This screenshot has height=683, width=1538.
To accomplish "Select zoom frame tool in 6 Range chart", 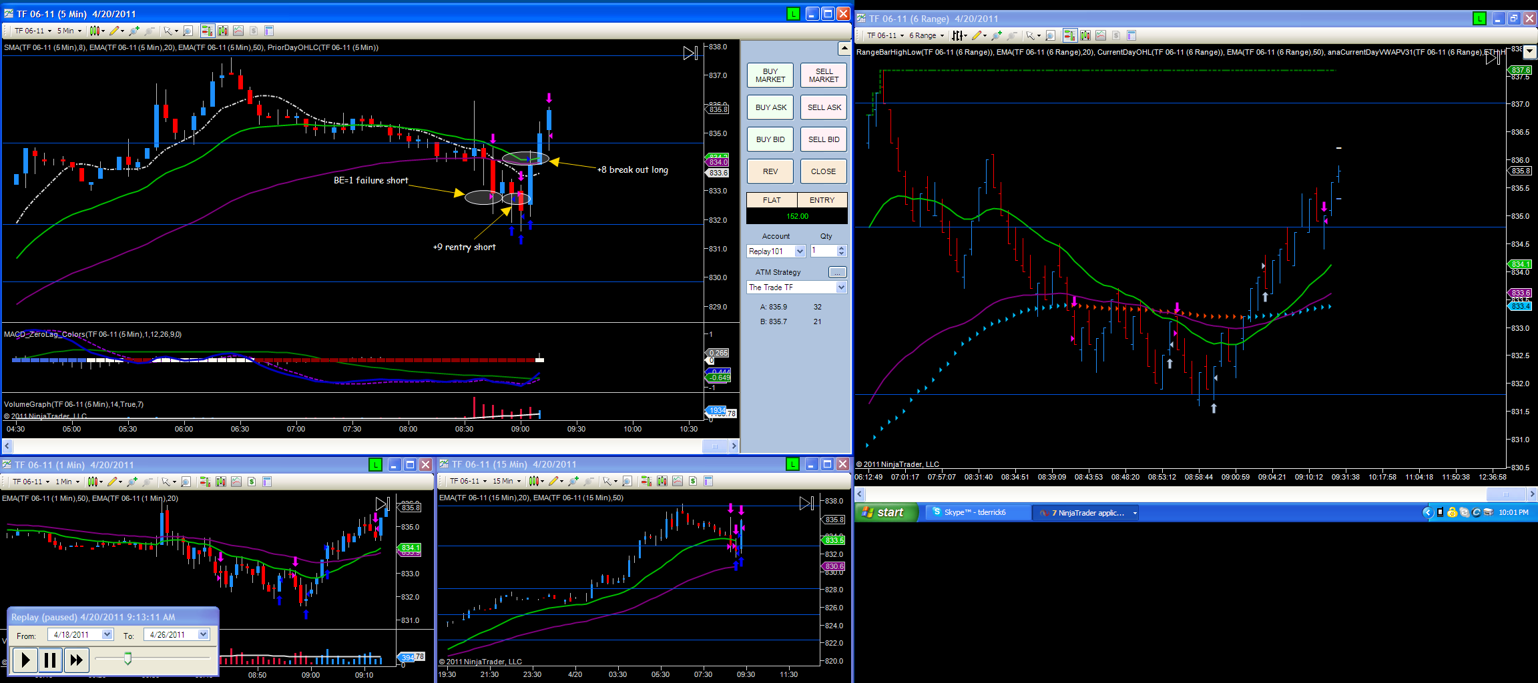I will pos(1051,35).
